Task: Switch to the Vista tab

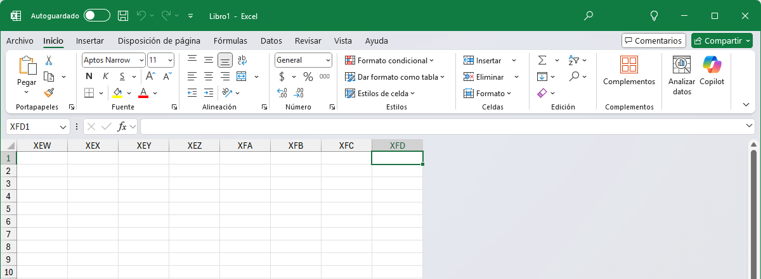Action: point(343,40)
